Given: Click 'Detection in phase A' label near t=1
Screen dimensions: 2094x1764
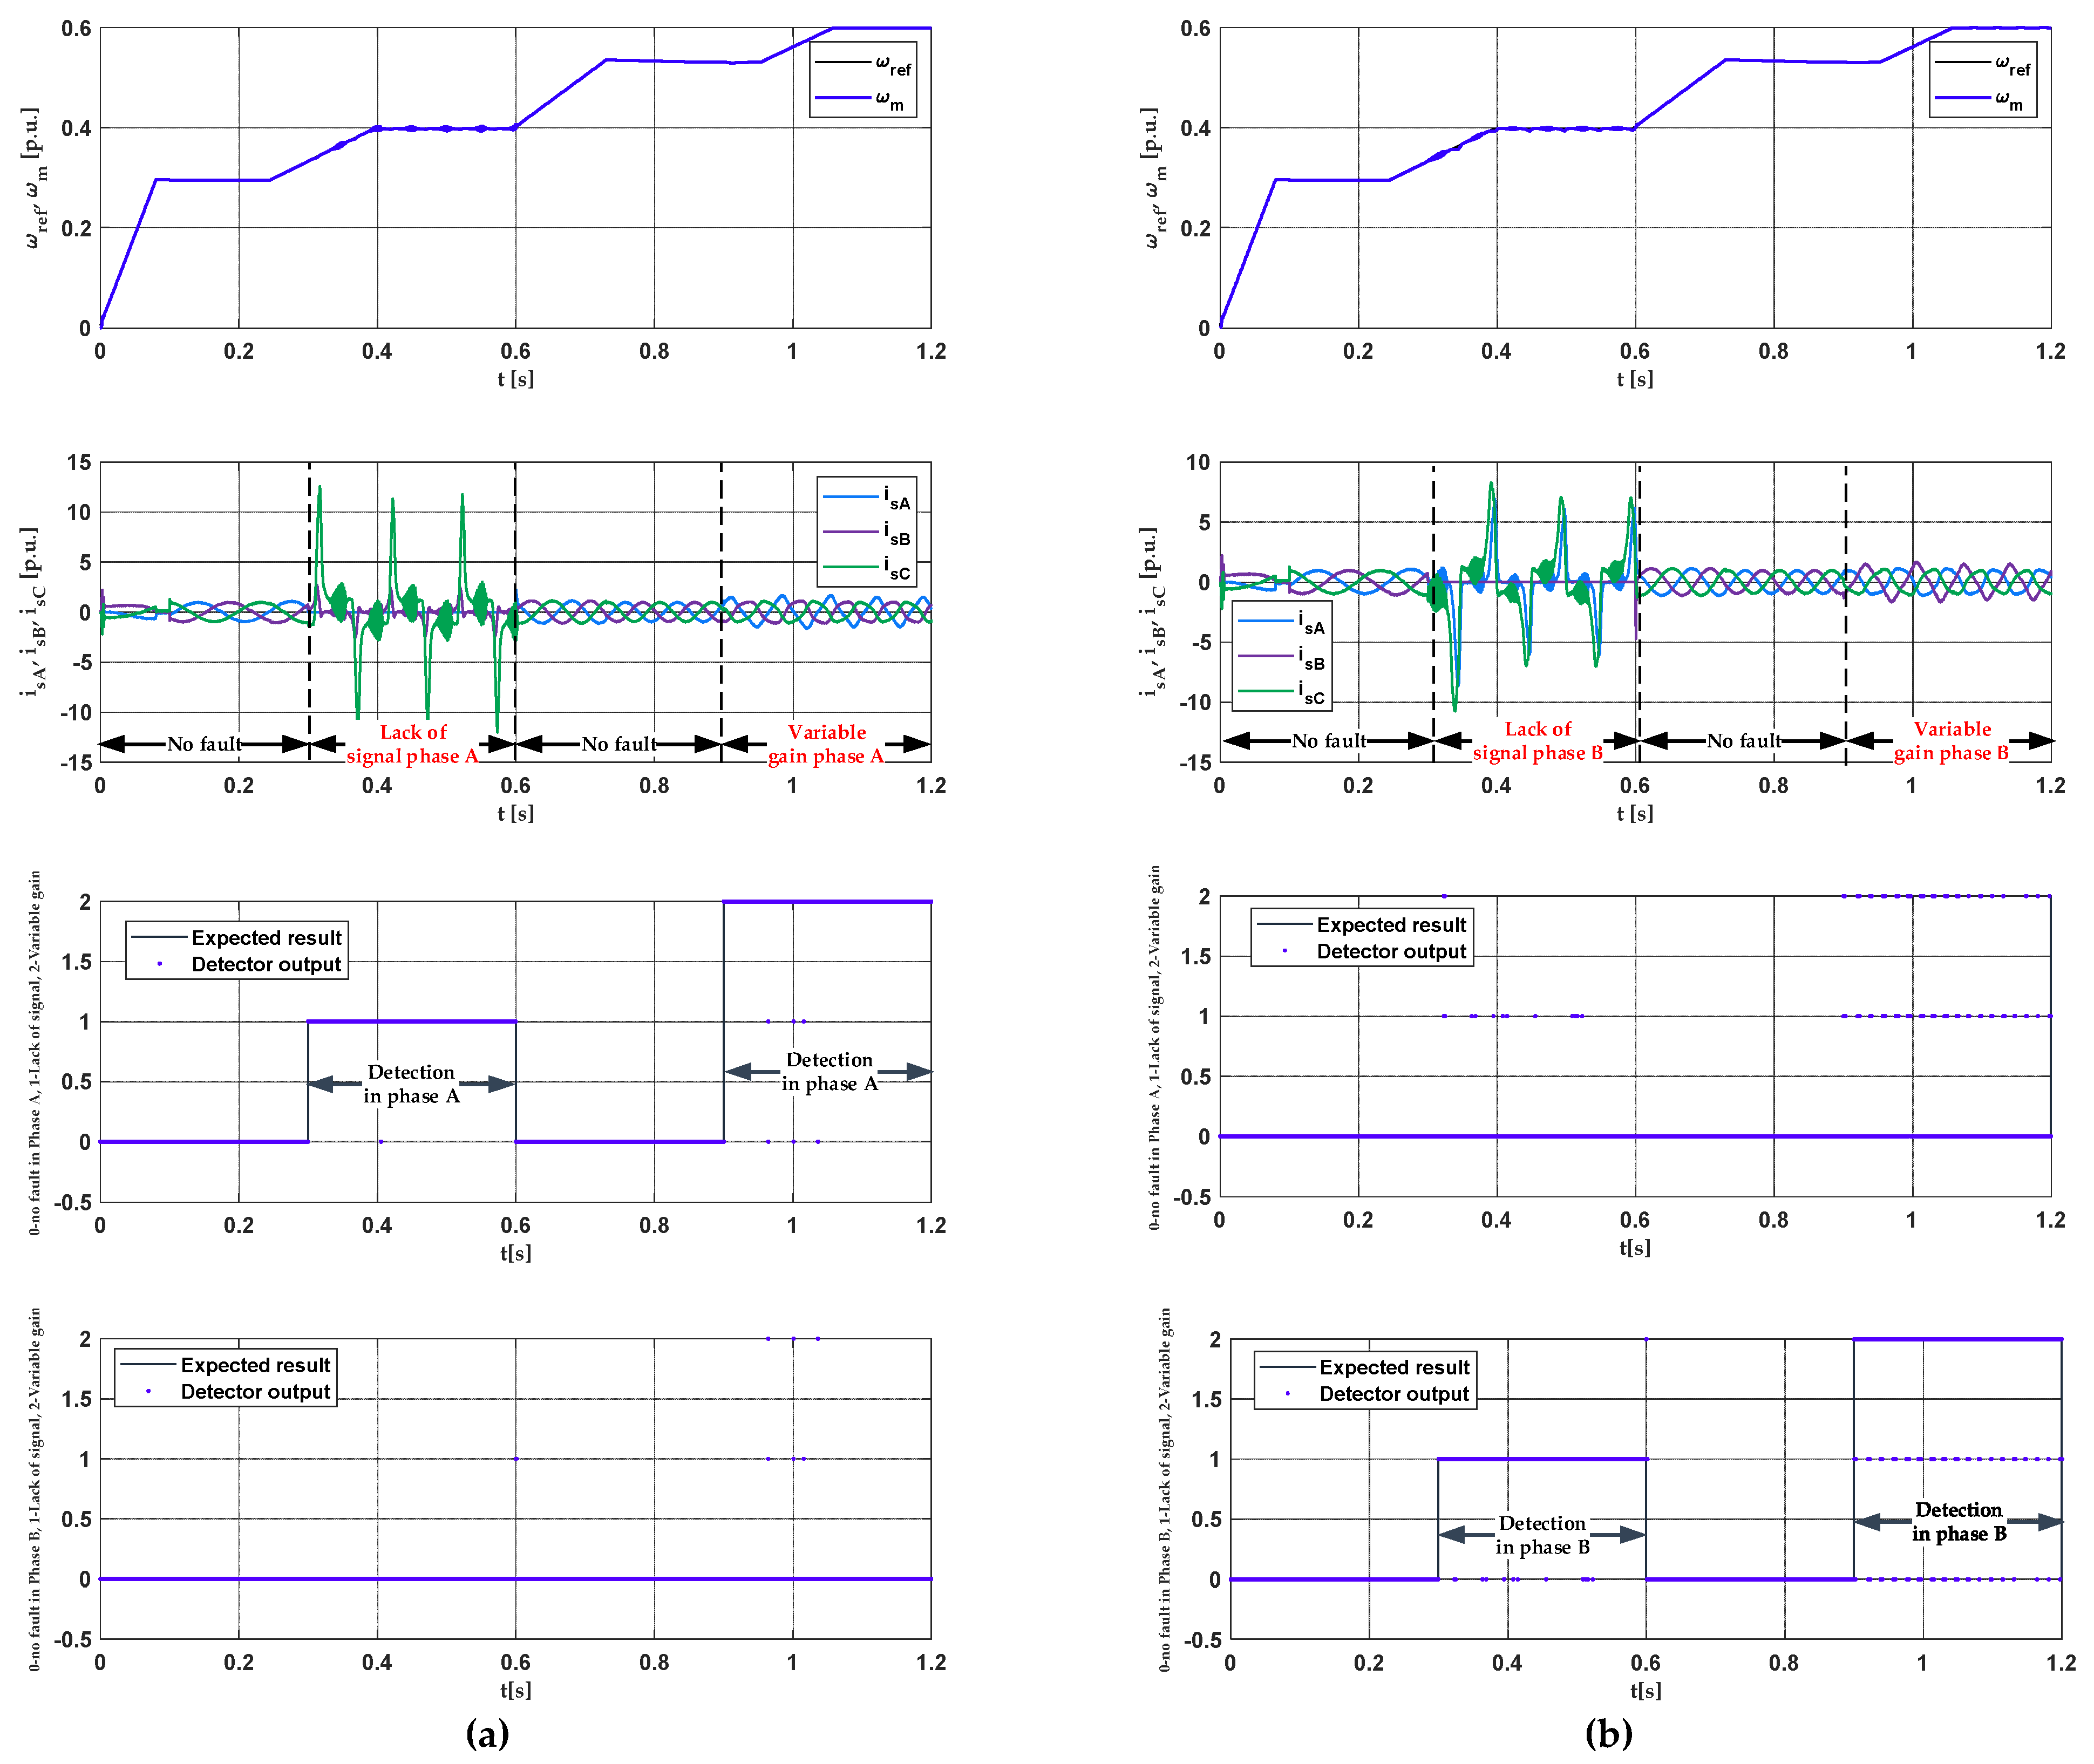Looking at the screenshot, I should pyautogui.click(x=829, y=1071).
